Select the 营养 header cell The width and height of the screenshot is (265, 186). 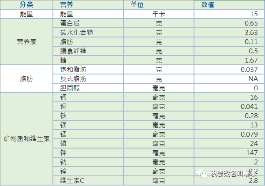click(88, 4)
